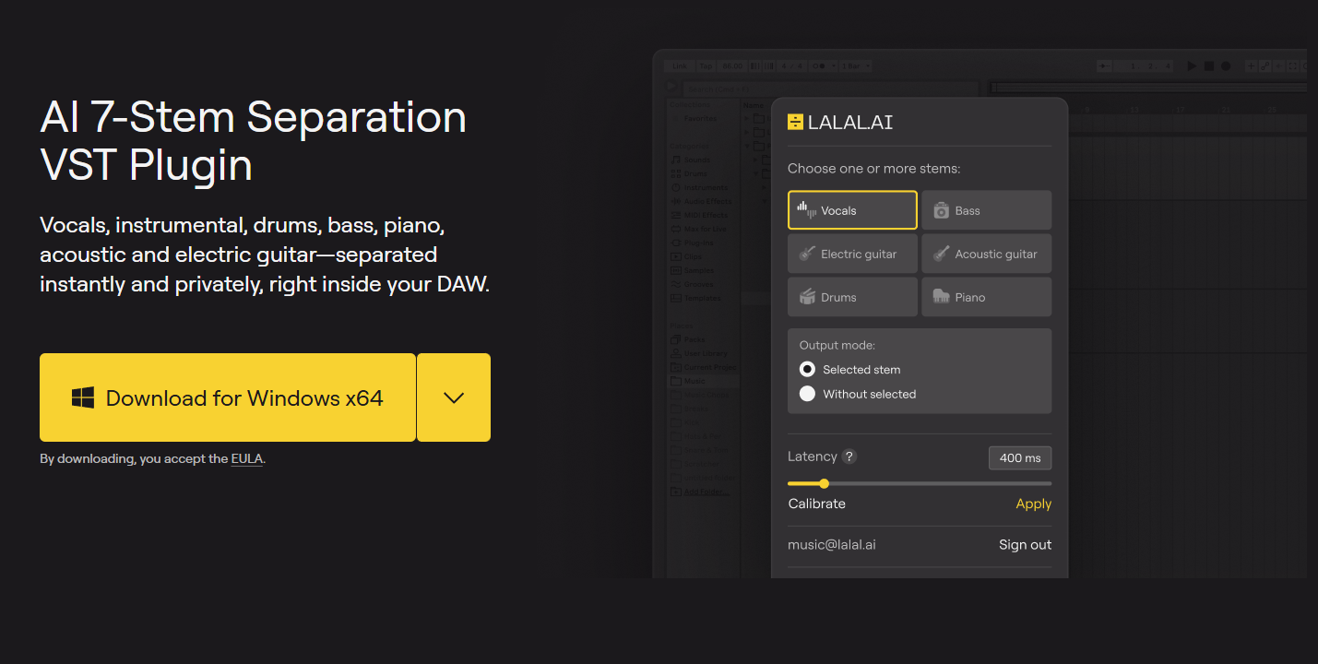This screenshot has height=664, width=1318.
Task: Click the LALAL.AI logo in the plugin
Action: pos(839,122)
